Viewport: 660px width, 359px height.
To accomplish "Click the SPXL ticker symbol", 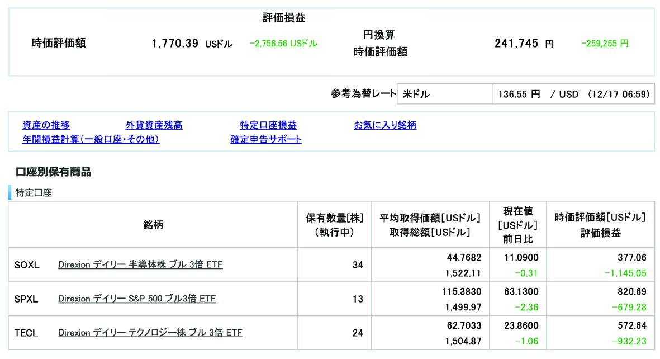I will coord(26,299).
